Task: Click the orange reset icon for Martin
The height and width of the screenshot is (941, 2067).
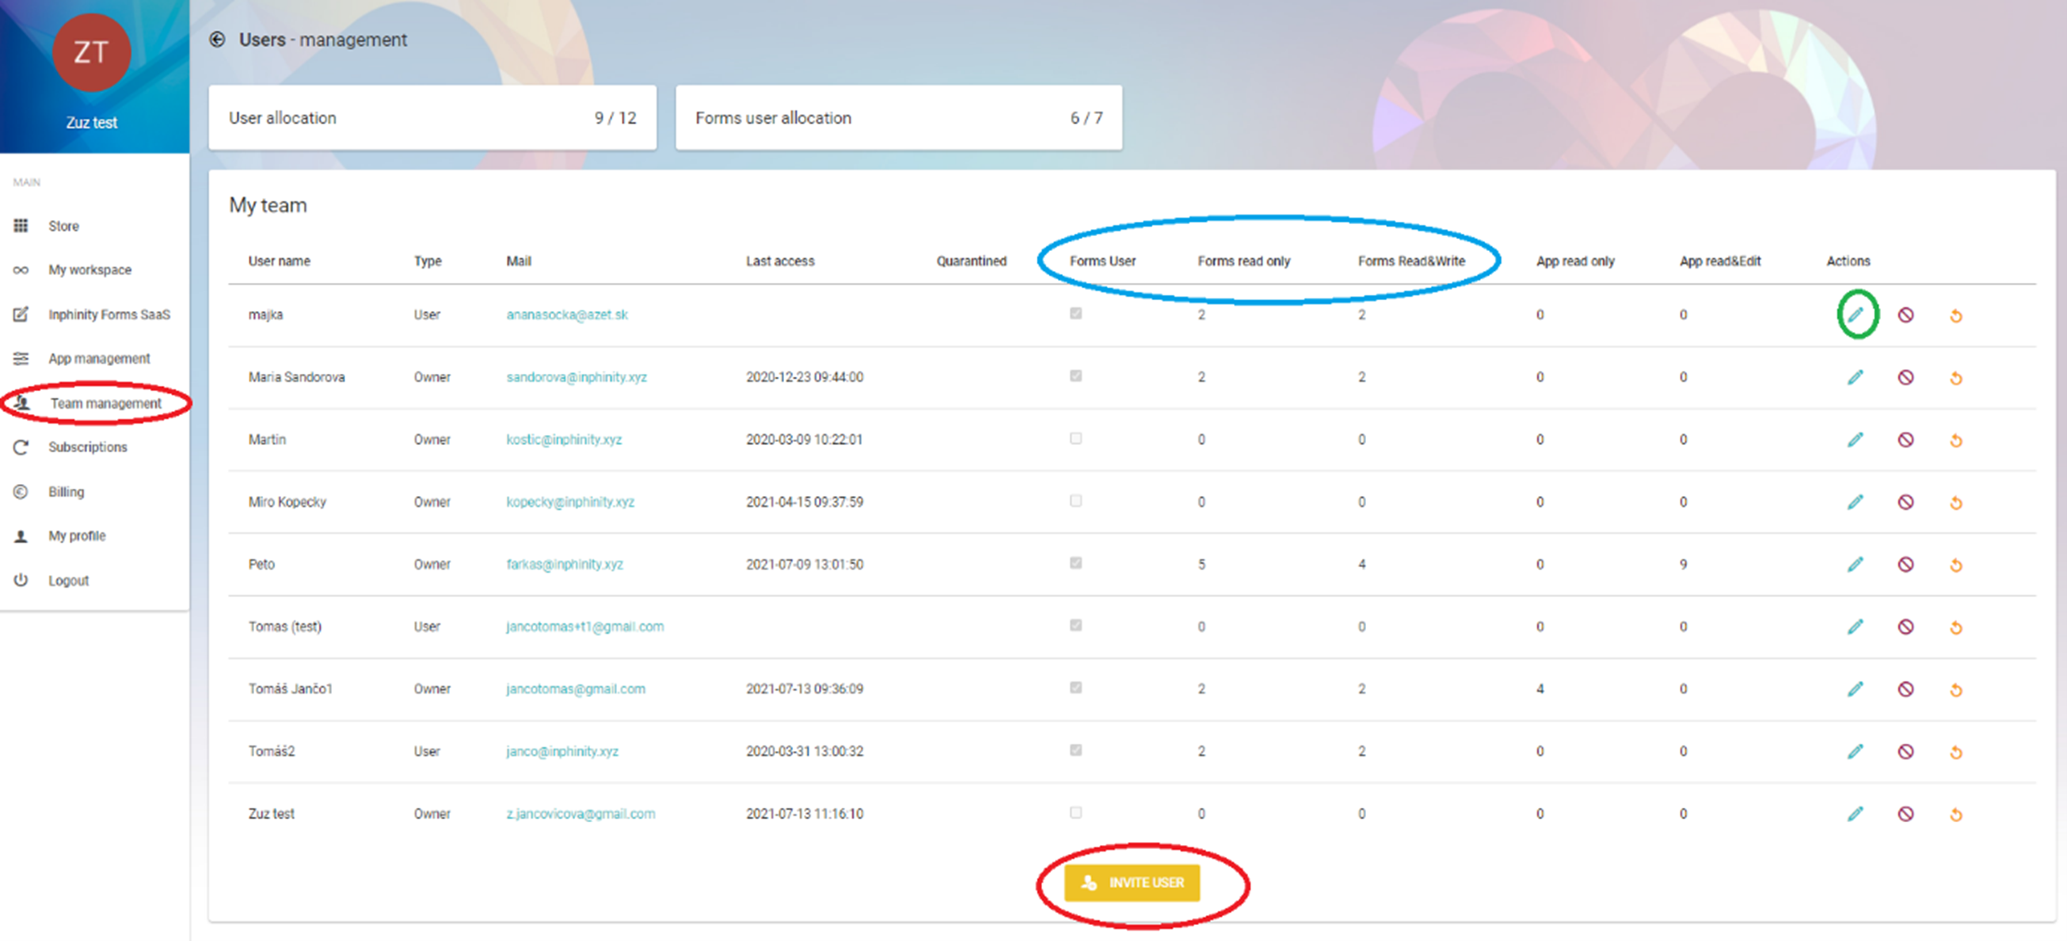Action: 1956,440
